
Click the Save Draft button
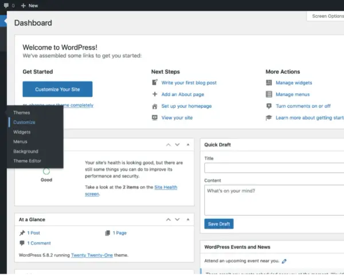click(x=219, y=224)
